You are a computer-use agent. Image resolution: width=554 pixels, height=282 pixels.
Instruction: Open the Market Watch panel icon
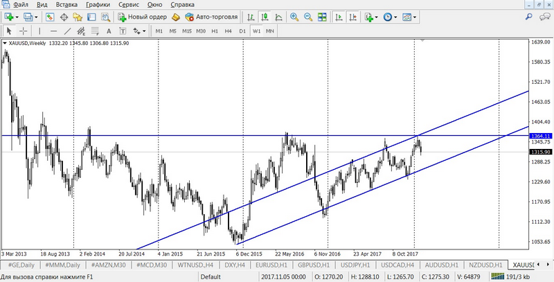[x=50, y=17]
